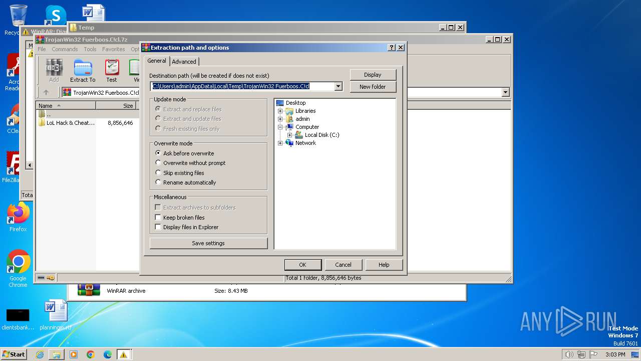Open the WinRAR address bar dropdown
The width and height of the screenshot is (641, 361).
[505, 92]
